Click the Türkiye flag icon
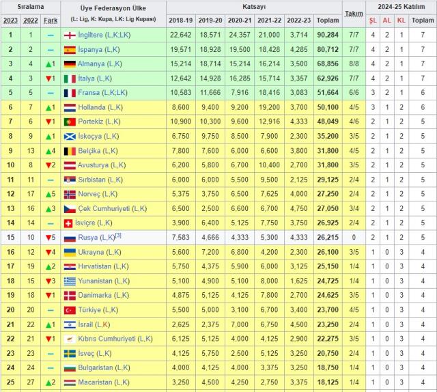437x392 pixels. click(70, 310)
